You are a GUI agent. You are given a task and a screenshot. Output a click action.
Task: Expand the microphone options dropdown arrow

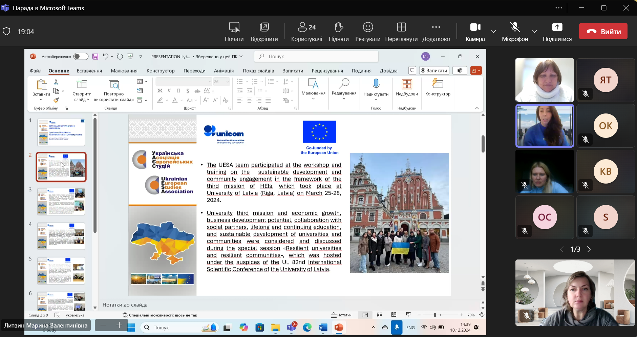point(534,31)
